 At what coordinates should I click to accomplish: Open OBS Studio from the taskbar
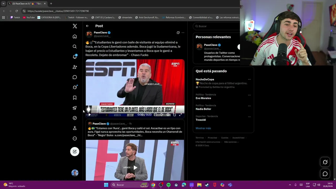pyautogui.click(x=161, y=185)
